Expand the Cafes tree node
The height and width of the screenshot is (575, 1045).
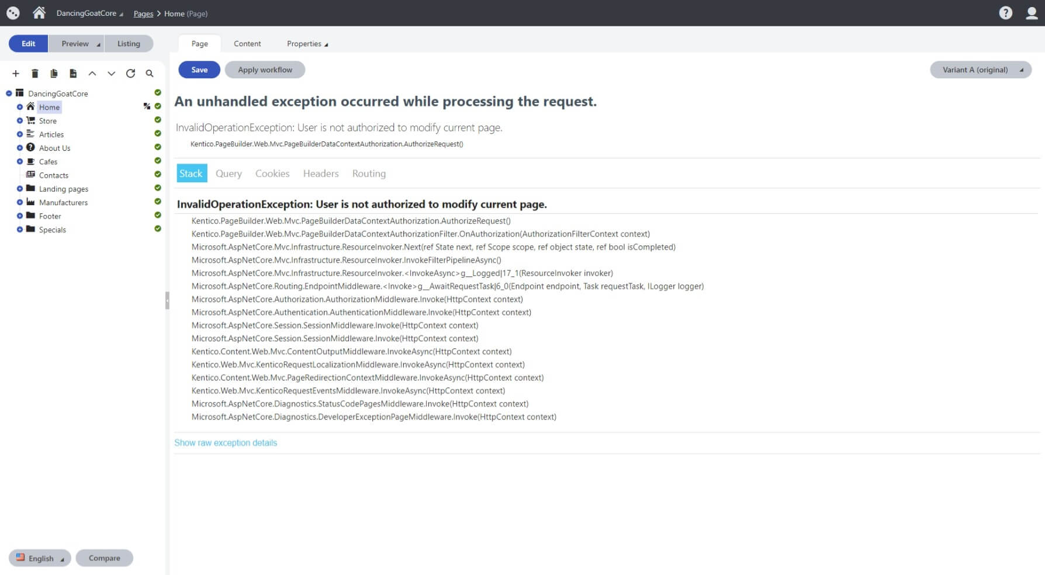20,161
